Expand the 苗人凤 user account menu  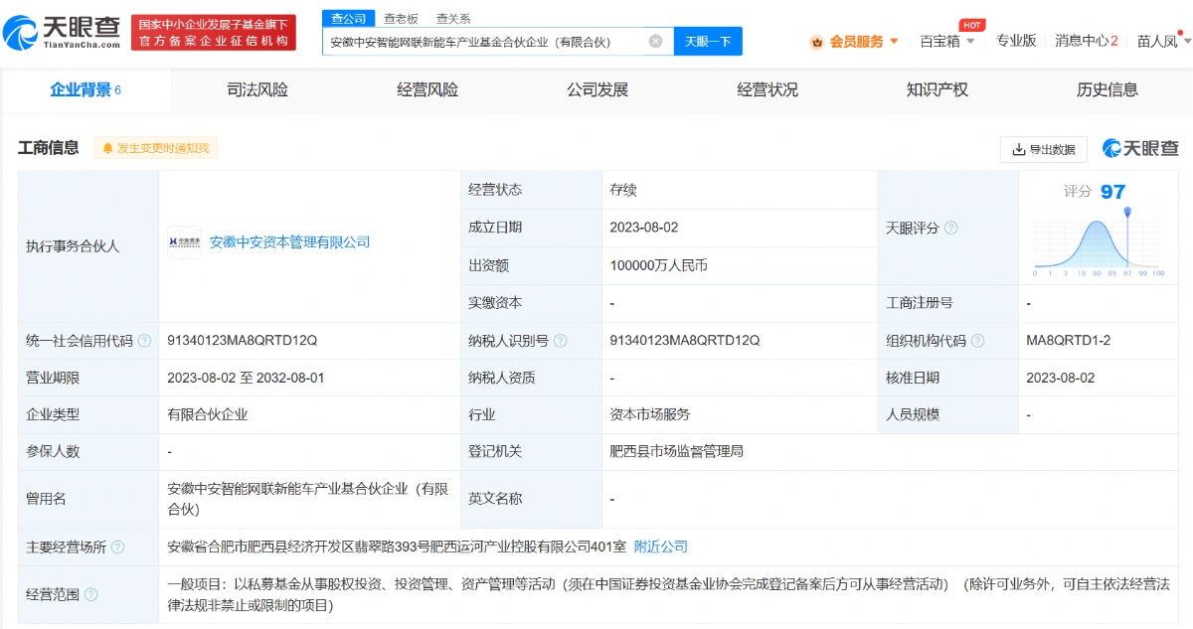click(x=1162, y=42)
